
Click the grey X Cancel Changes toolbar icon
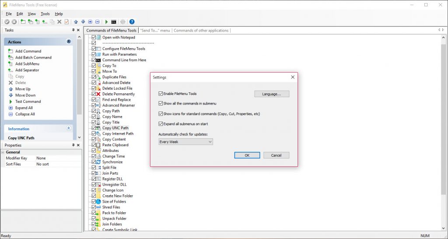coord(14,22)
